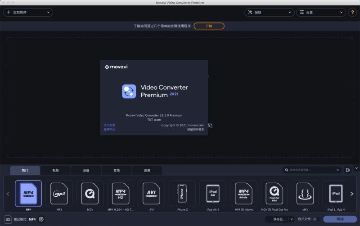Image resolution: width=360 pixels, height=226 pixels.
Task: Switch to the Popular (热门) tab
Action: (25, 171)
